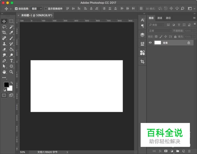Select the Lasso tool
The height and width of the screenshot is (154, 197).
[x=4, y=27]
